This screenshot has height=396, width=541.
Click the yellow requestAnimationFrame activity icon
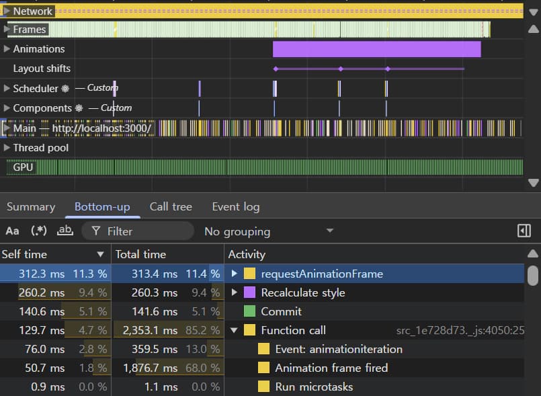(250, 274)
